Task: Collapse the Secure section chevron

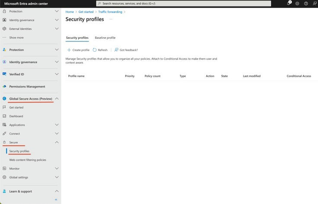Action: click(x=57, y=142)
